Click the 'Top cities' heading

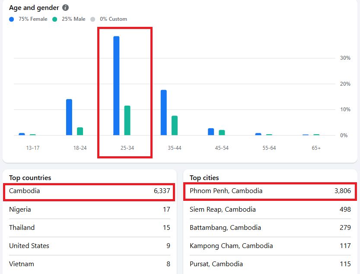click(204, 177)
